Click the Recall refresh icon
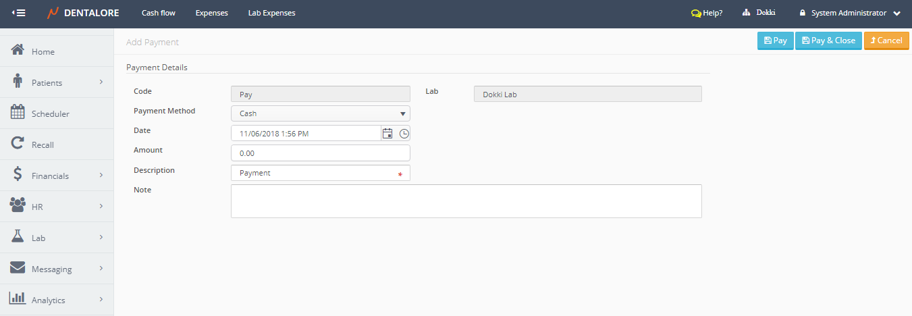This screenshot has width=912, height=316. point(18,144)
